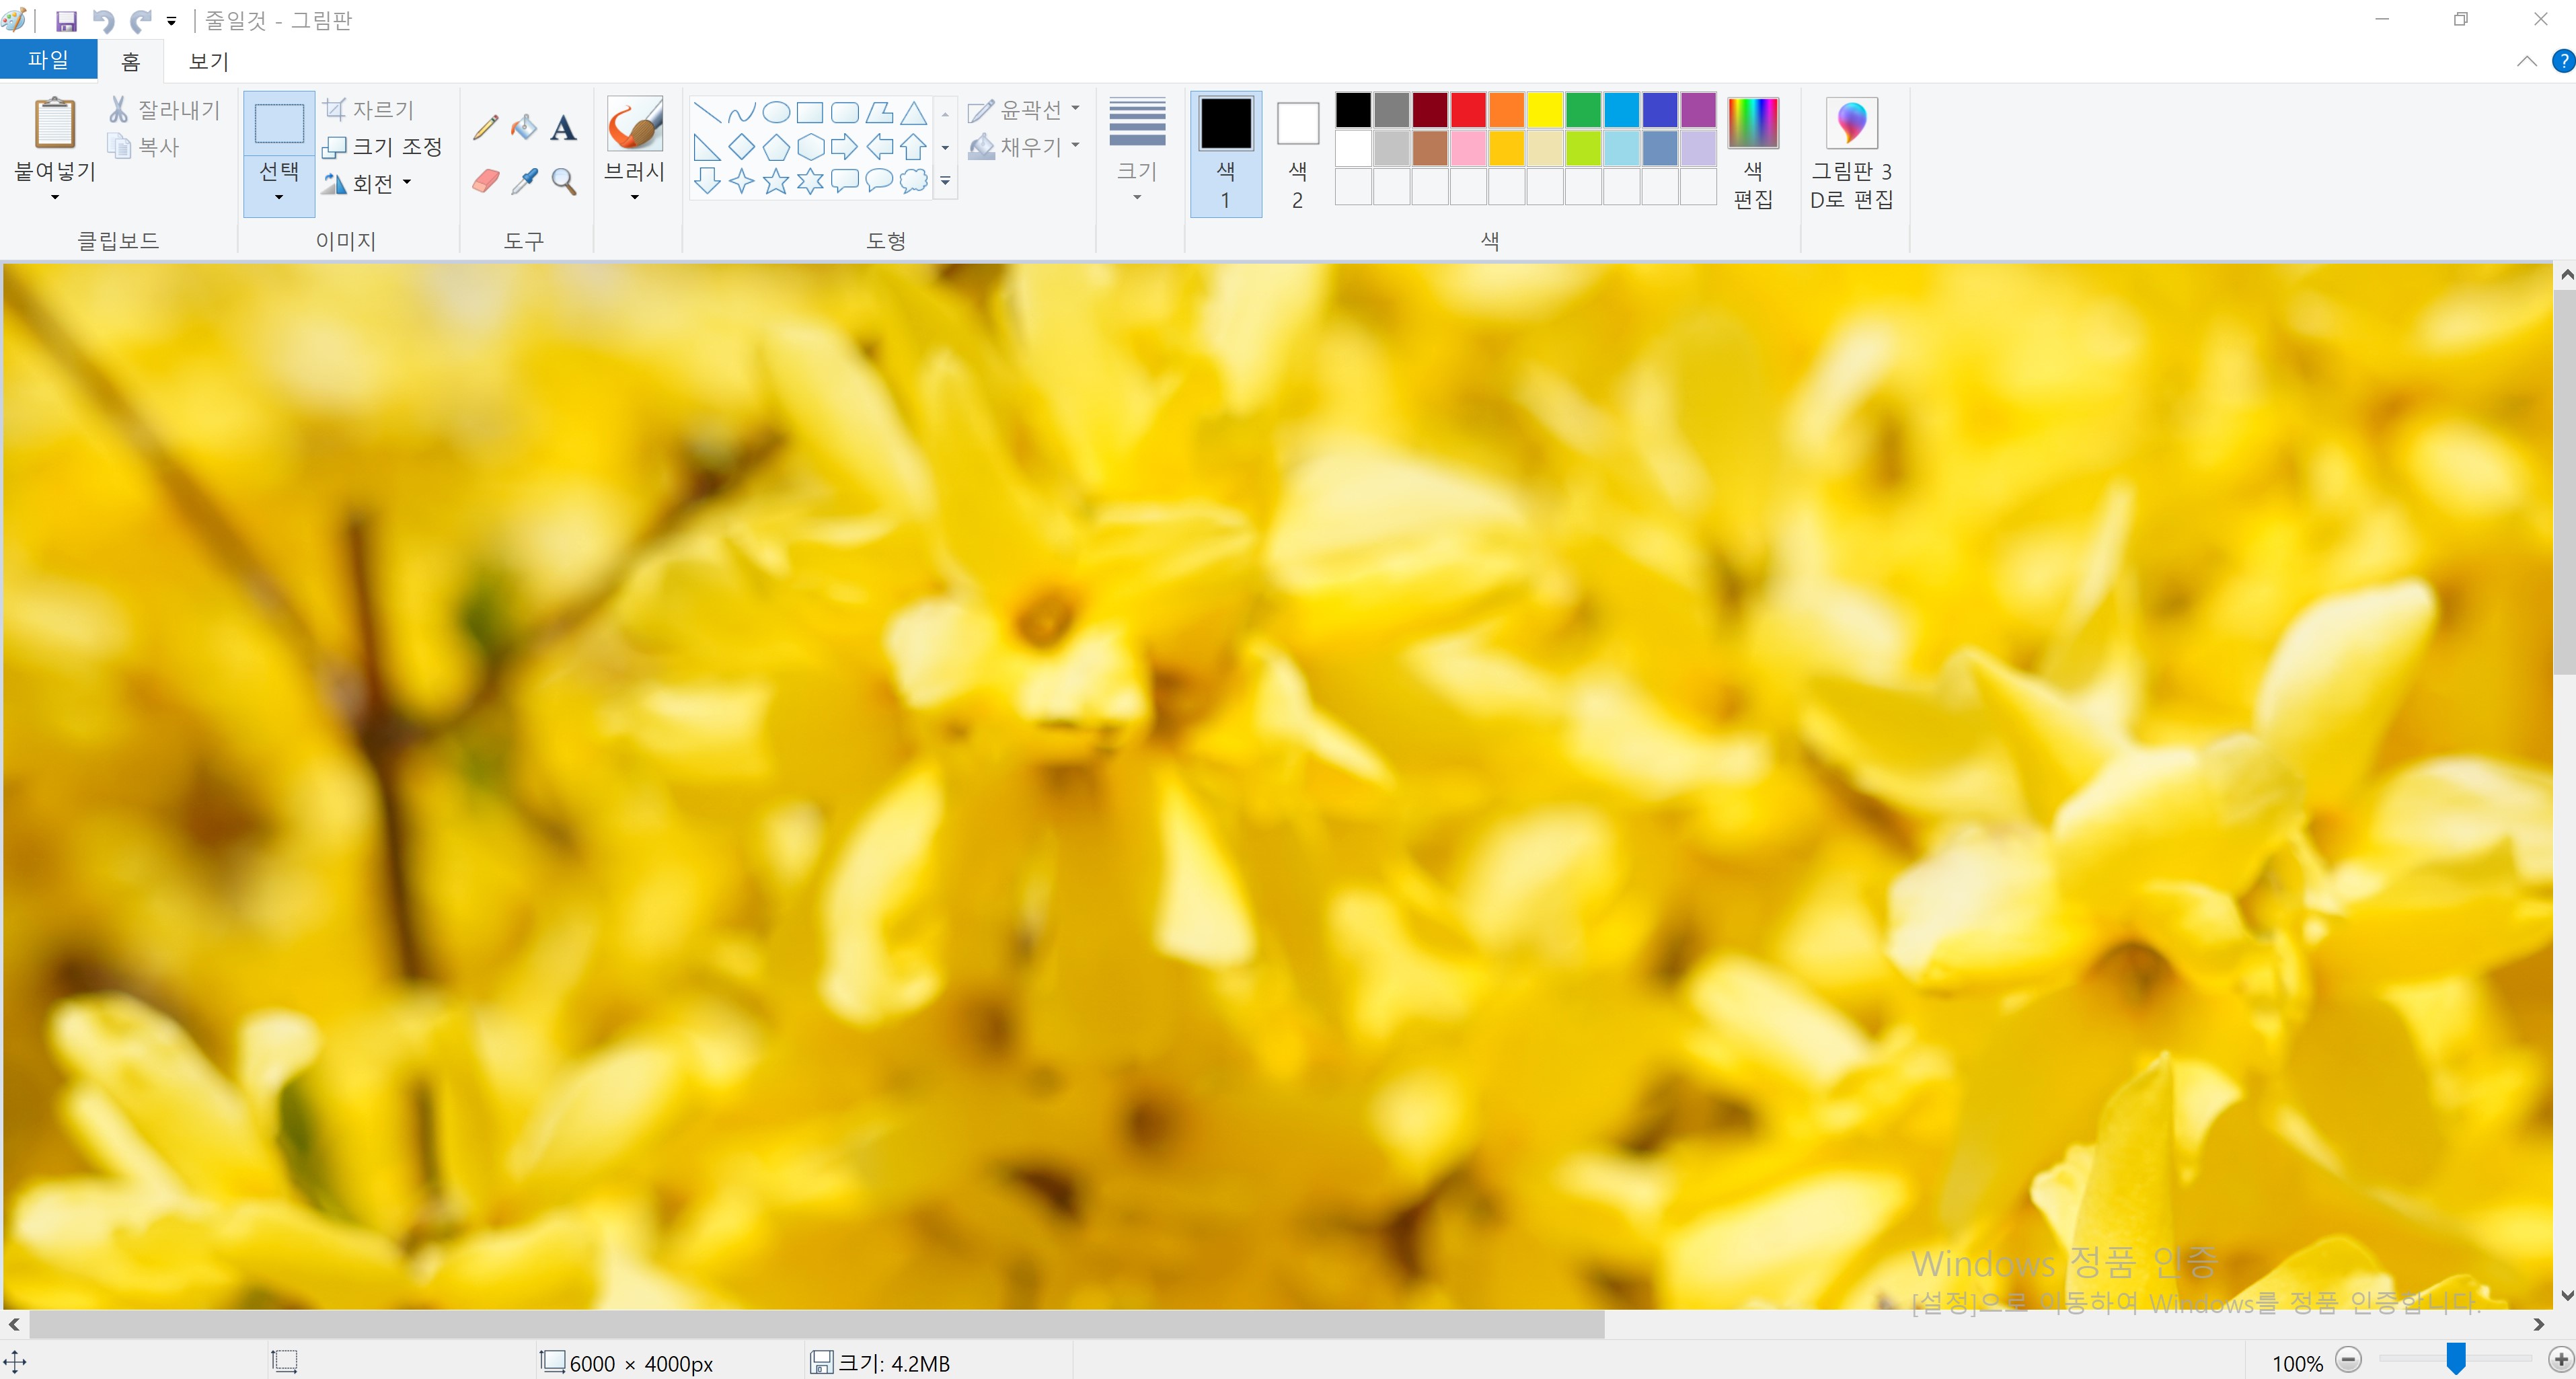Click the Save icon in the title bar
This screenshot has width=2576, height=1379.
click(66, 21)
